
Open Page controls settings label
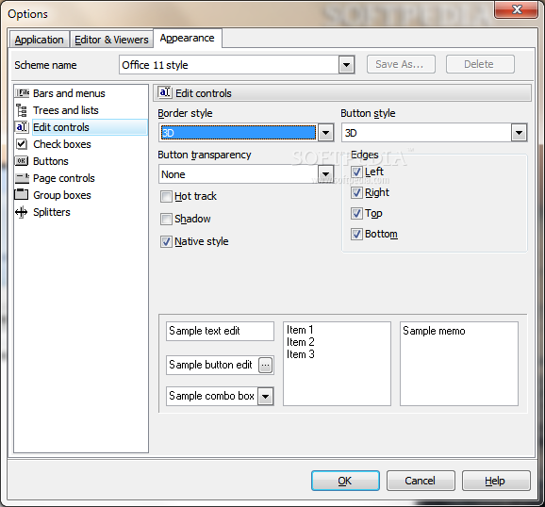63,178
